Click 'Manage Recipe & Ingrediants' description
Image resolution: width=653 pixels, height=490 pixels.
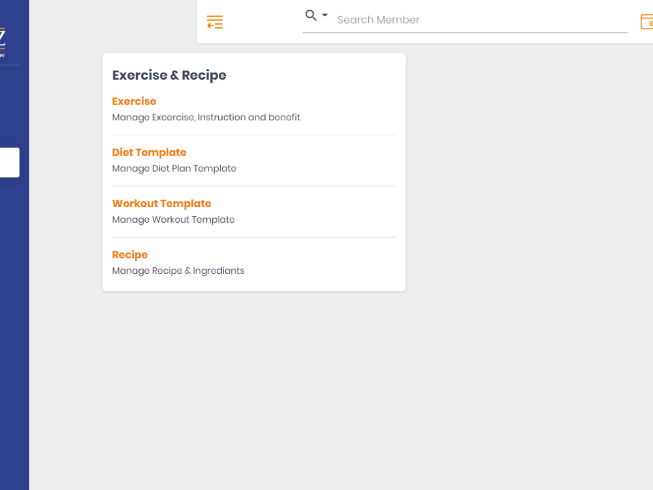click(178, 271)
